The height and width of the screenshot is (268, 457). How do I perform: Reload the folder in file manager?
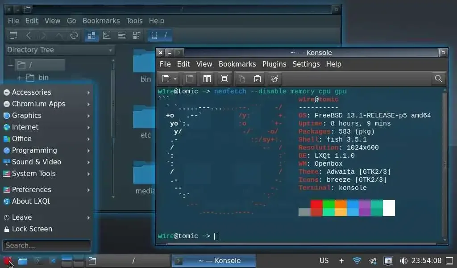pos(74,36)
